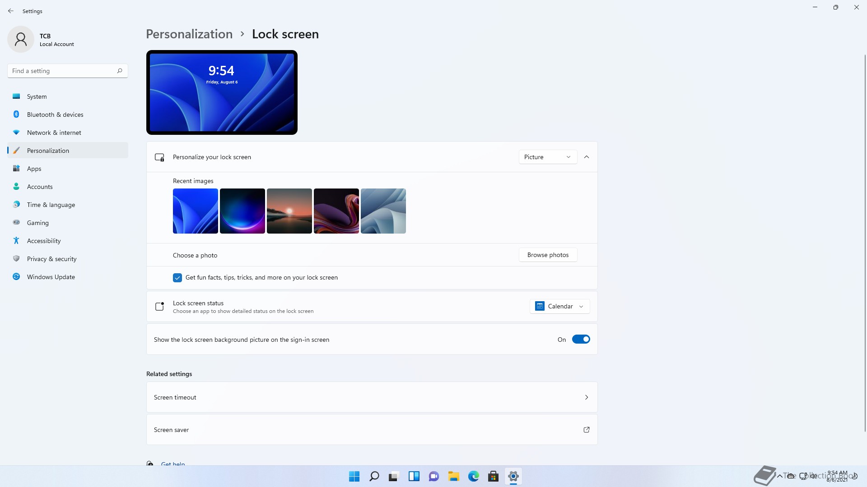This screenshot has height=487, width=867.
Task: Open Bluetooth & devices settings
Action: [55, 115]
